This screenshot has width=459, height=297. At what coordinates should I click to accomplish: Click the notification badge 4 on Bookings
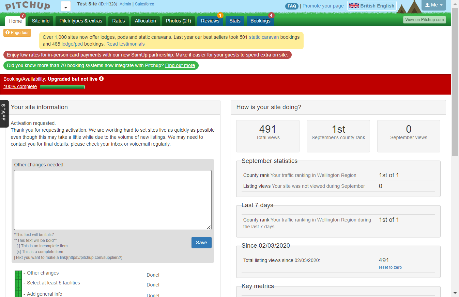tap(271, 15)
